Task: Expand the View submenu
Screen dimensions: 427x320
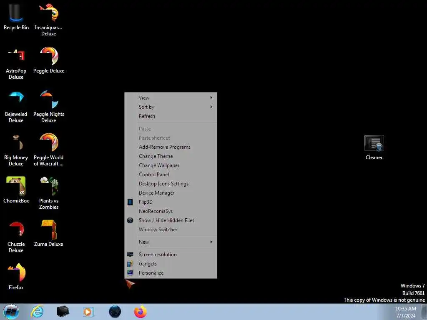Action: coord(171,98)
